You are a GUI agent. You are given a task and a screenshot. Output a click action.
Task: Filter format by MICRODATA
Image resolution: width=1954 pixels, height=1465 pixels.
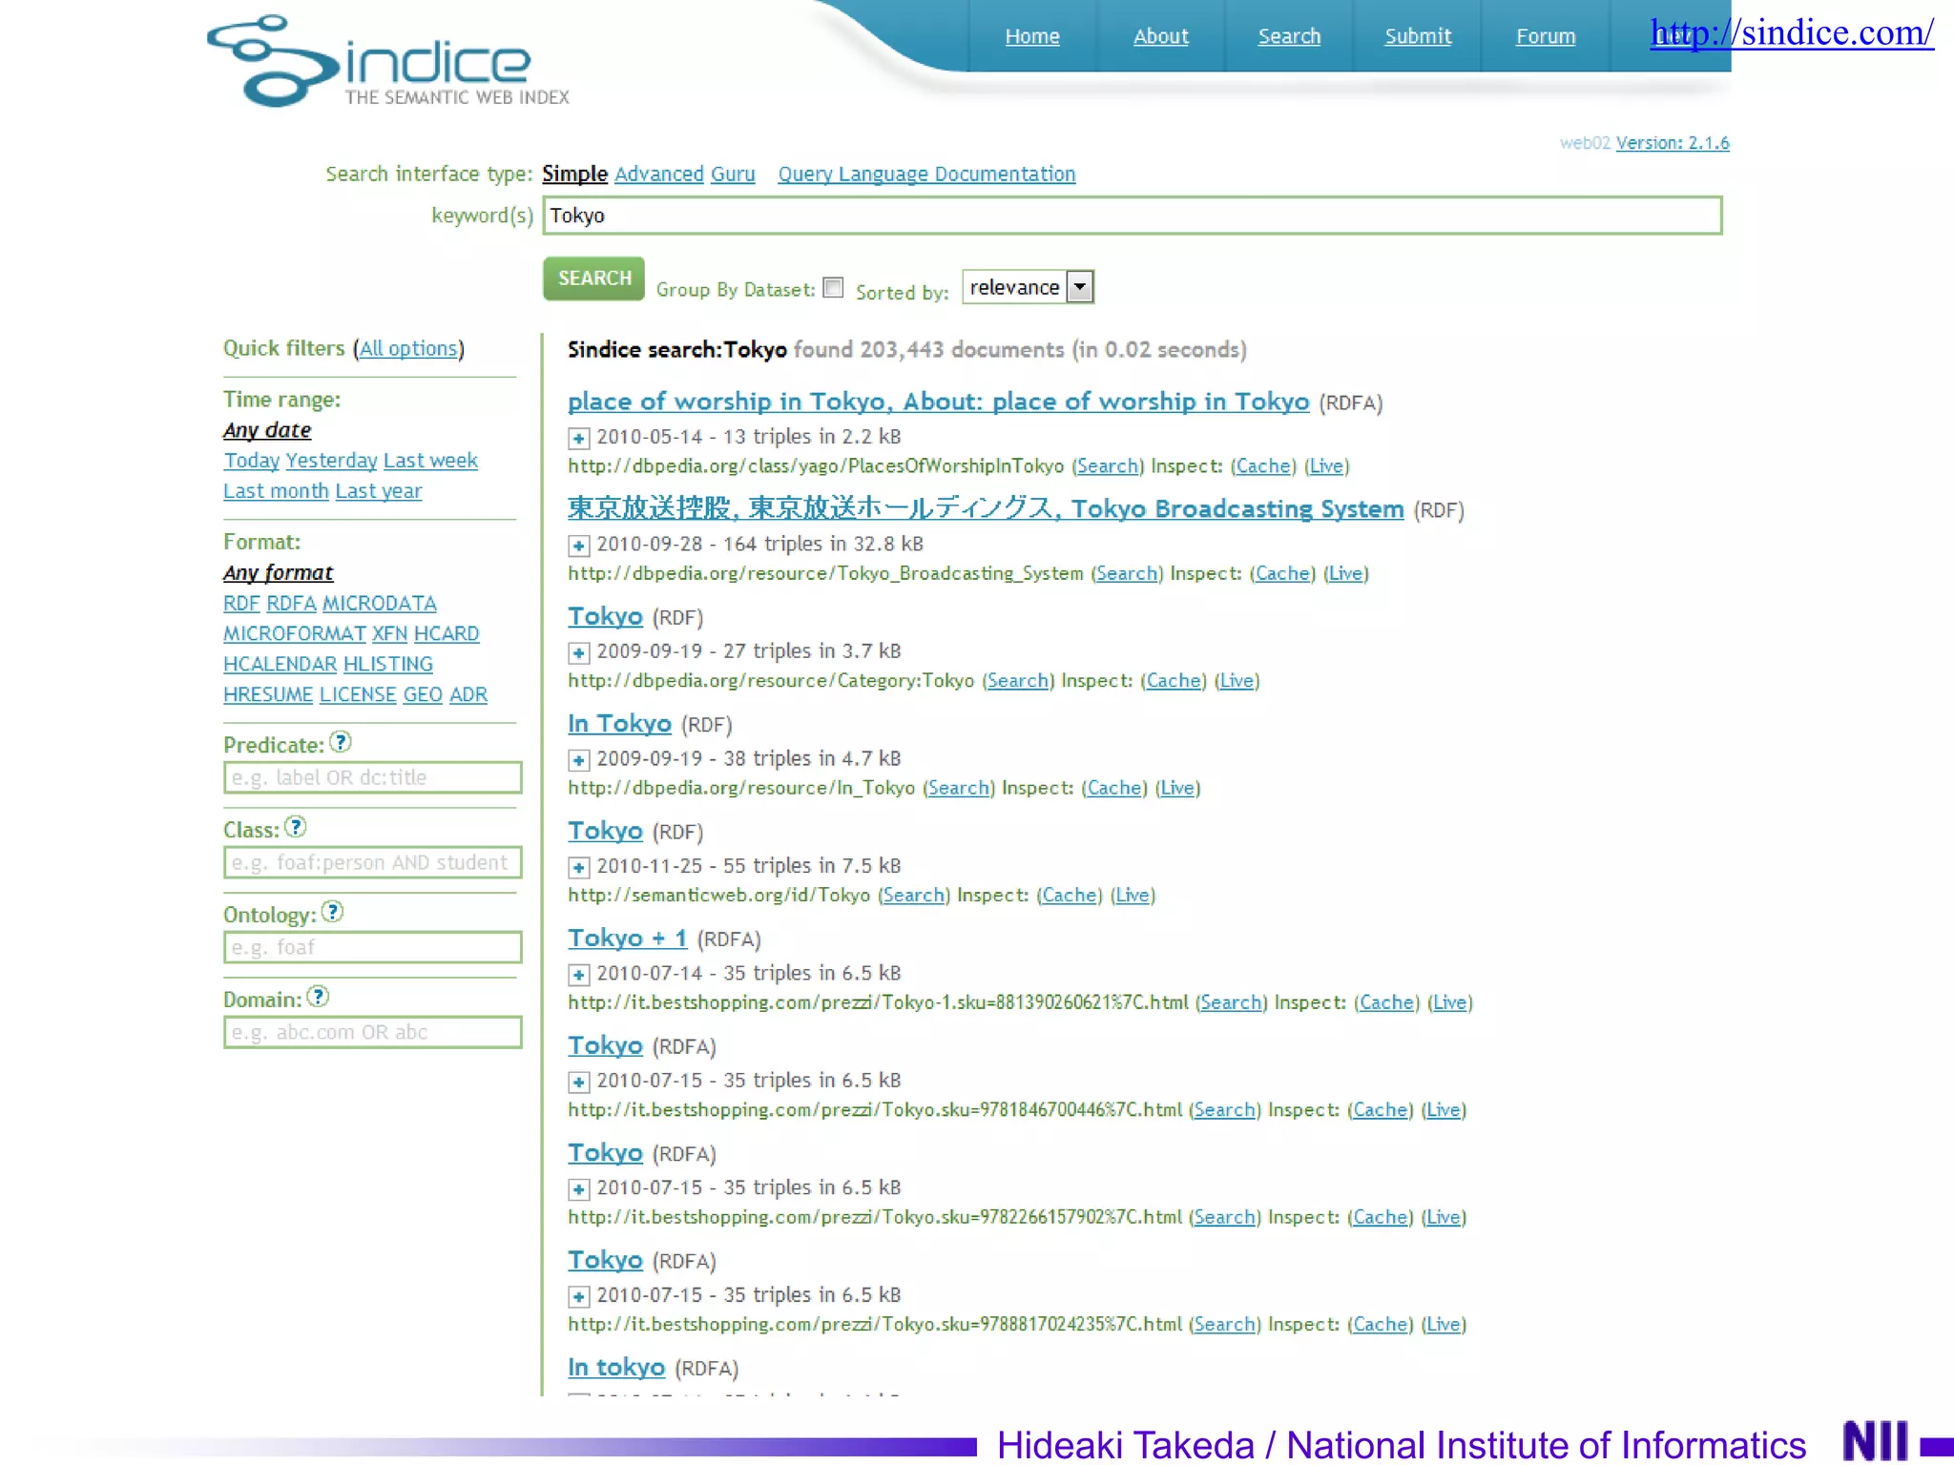point(380,604)
